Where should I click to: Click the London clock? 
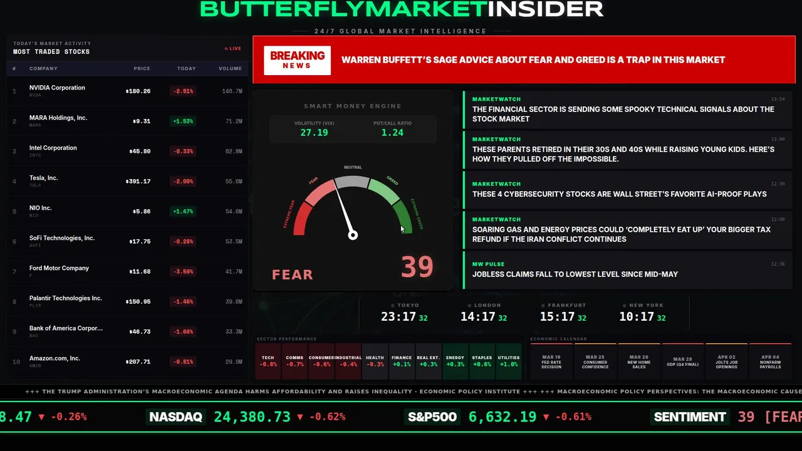click(x=484, y=313)
